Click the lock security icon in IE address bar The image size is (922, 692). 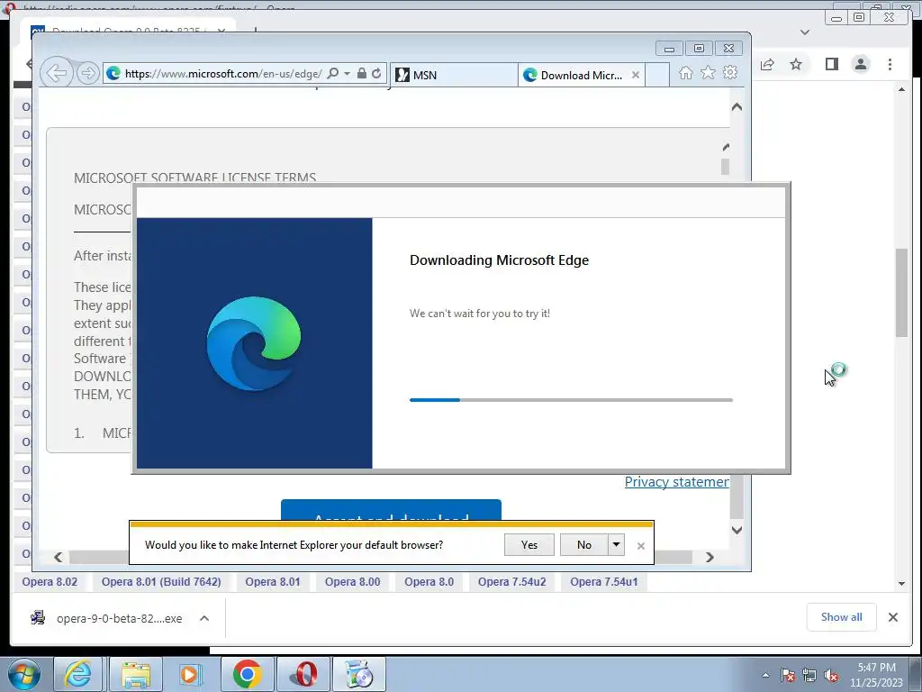click(x=362, y=74)
